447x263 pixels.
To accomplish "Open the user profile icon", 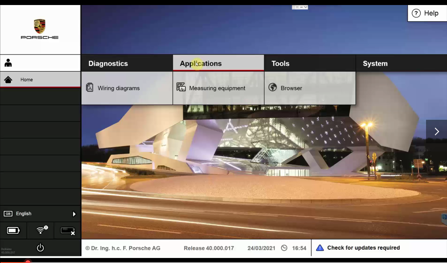I will (x=8, y=63).
